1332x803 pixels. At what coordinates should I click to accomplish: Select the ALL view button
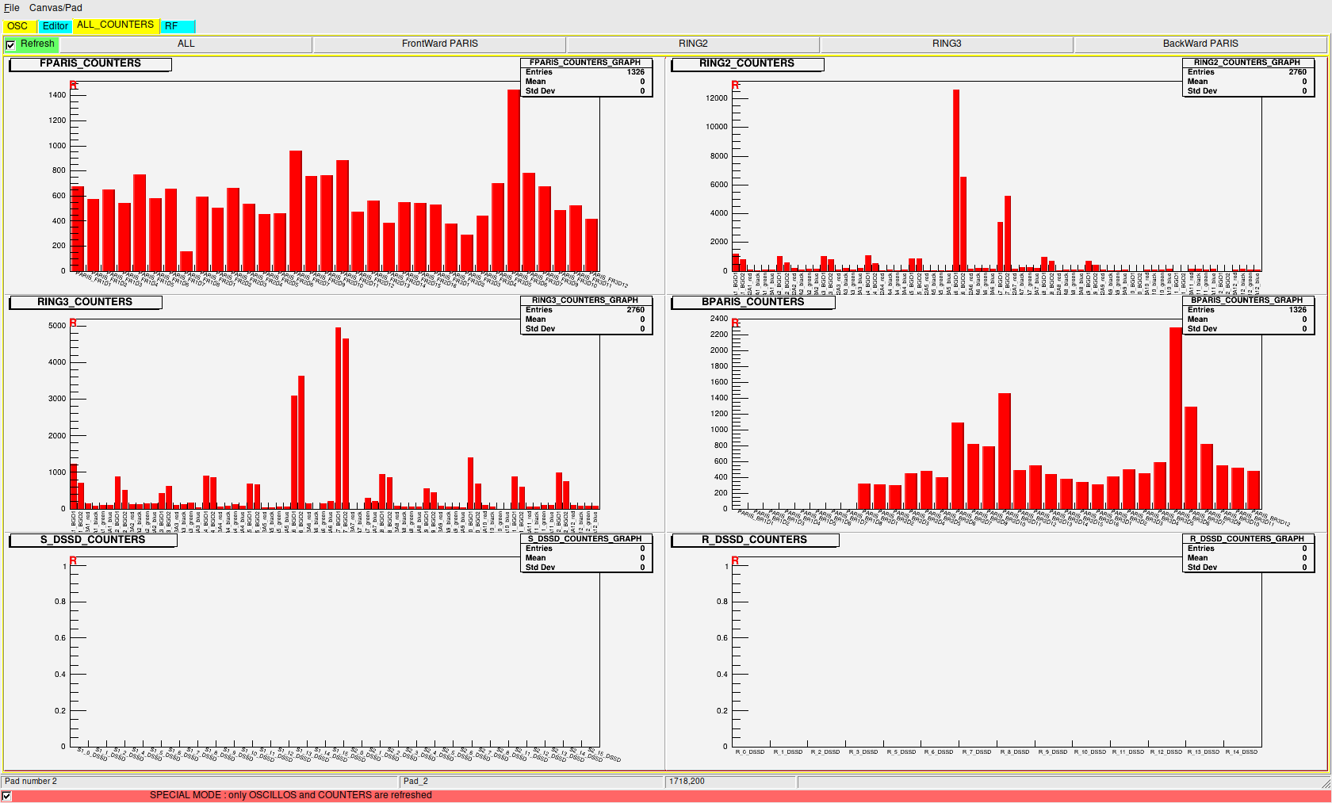click(186, 44)
